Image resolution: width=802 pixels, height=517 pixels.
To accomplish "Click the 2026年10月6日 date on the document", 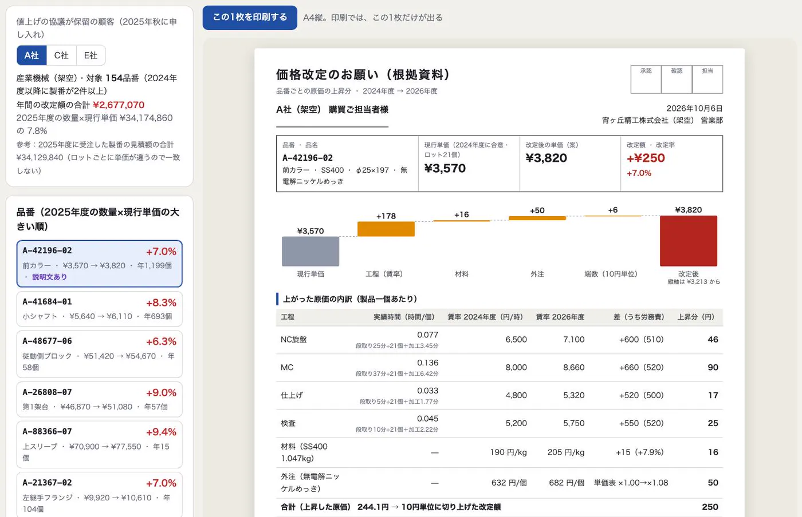I will coord(694,109).
